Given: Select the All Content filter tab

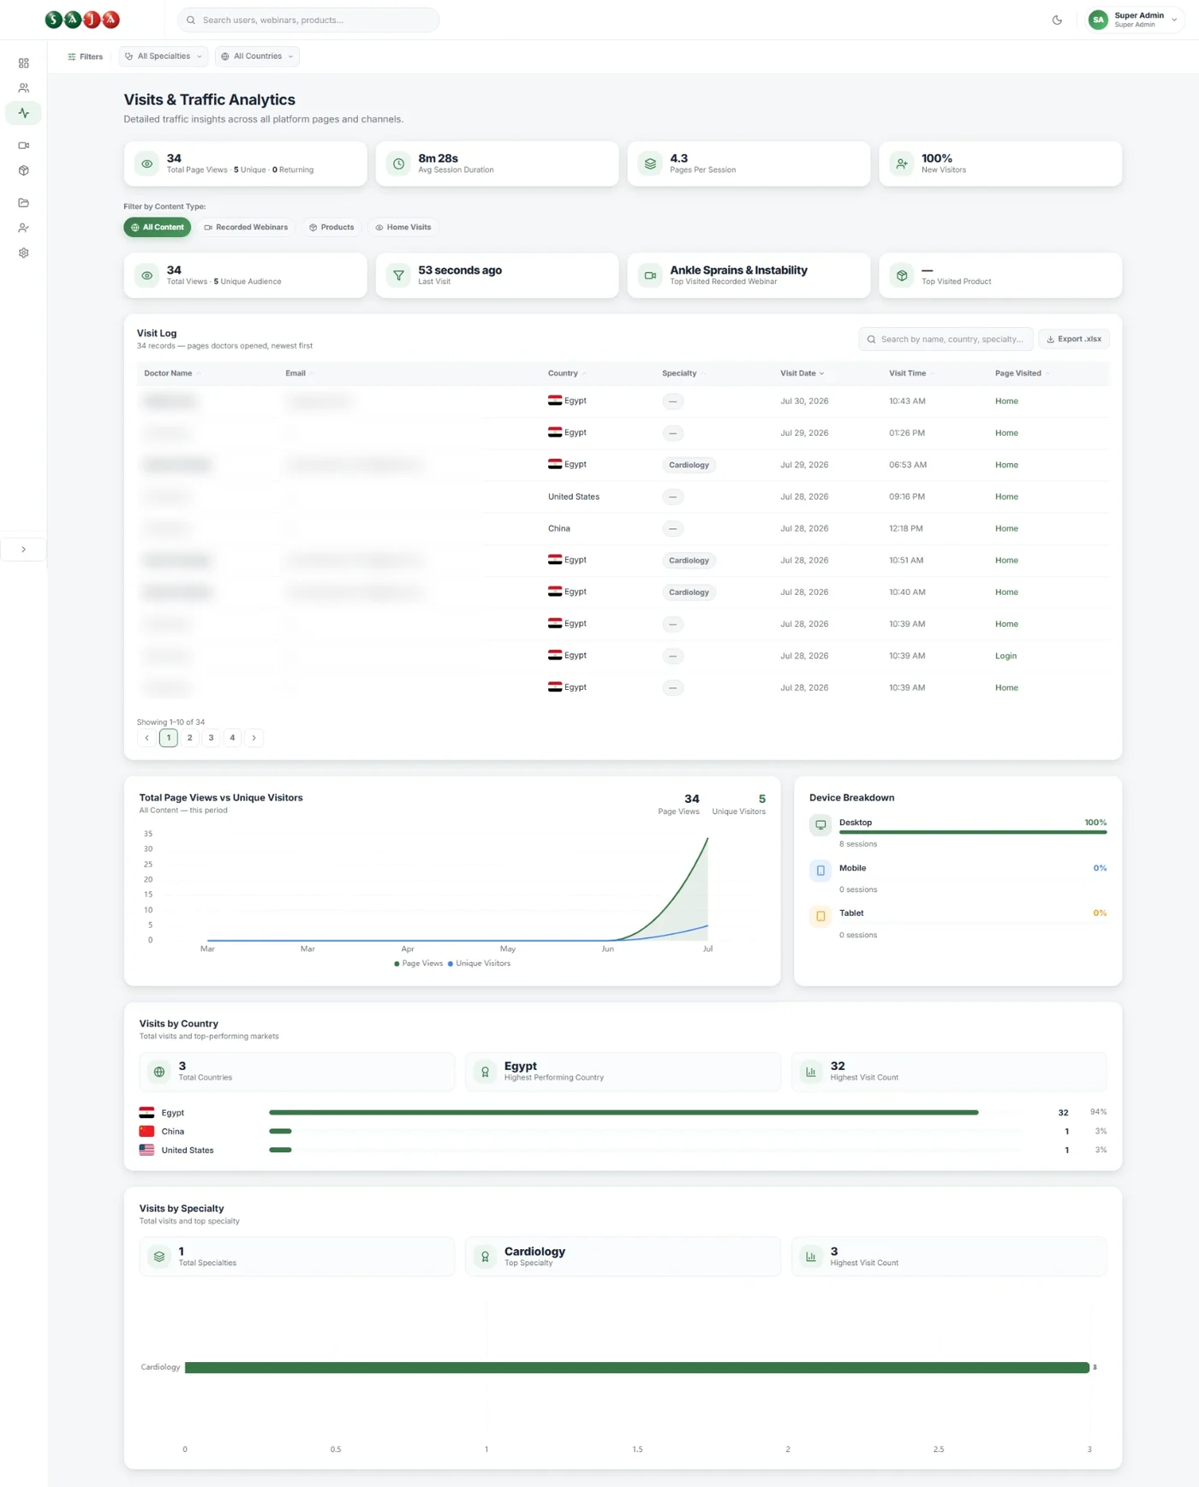Looking at the screenshot, I should pyautogui.click(x=158, y=228).
